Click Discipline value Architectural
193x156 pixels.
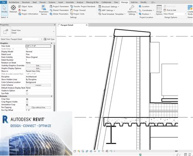pyautogui.click(x=31, y=77)
